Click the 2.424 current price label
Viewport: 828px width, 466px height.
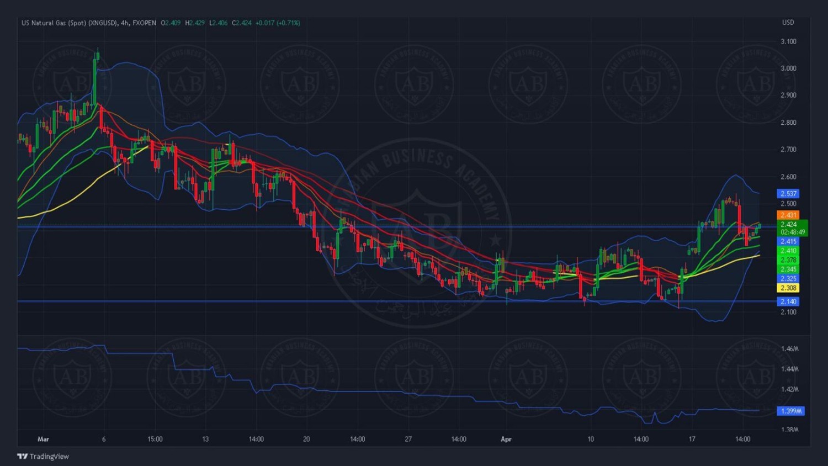coord(788,224)
